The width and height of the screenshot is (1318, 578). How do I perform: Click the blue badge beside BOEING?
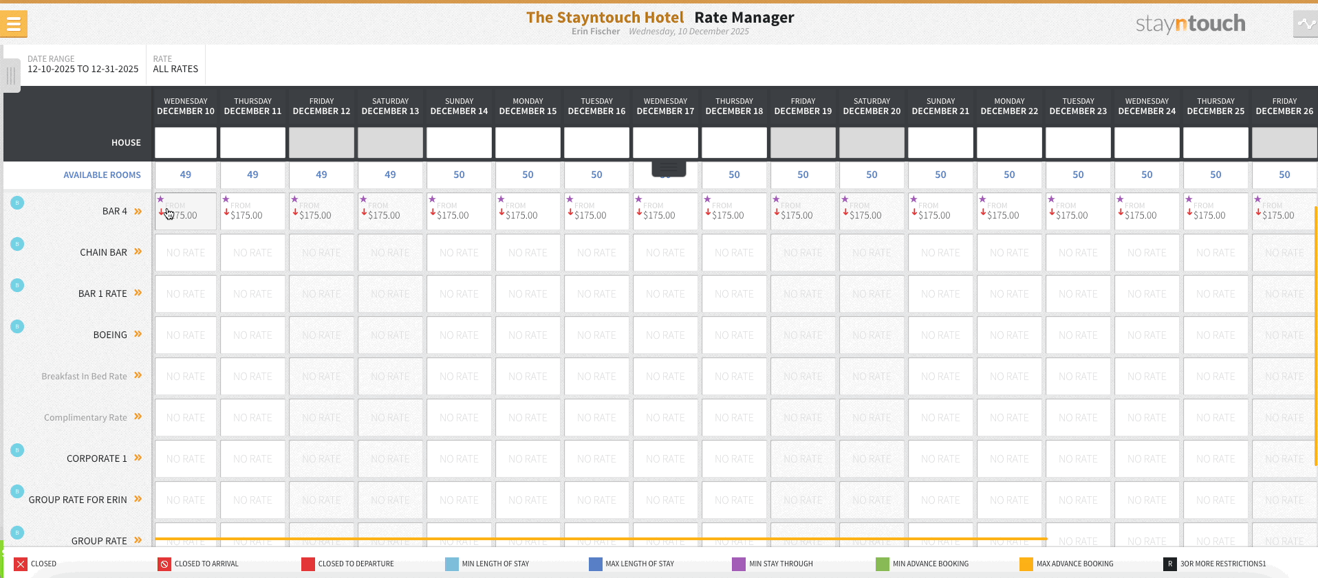pyautogui.click(x=17, y=326)
